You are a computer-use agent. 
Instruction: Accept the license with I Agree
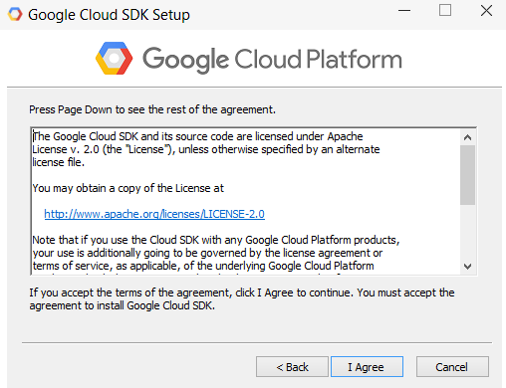tap(367, 367)
